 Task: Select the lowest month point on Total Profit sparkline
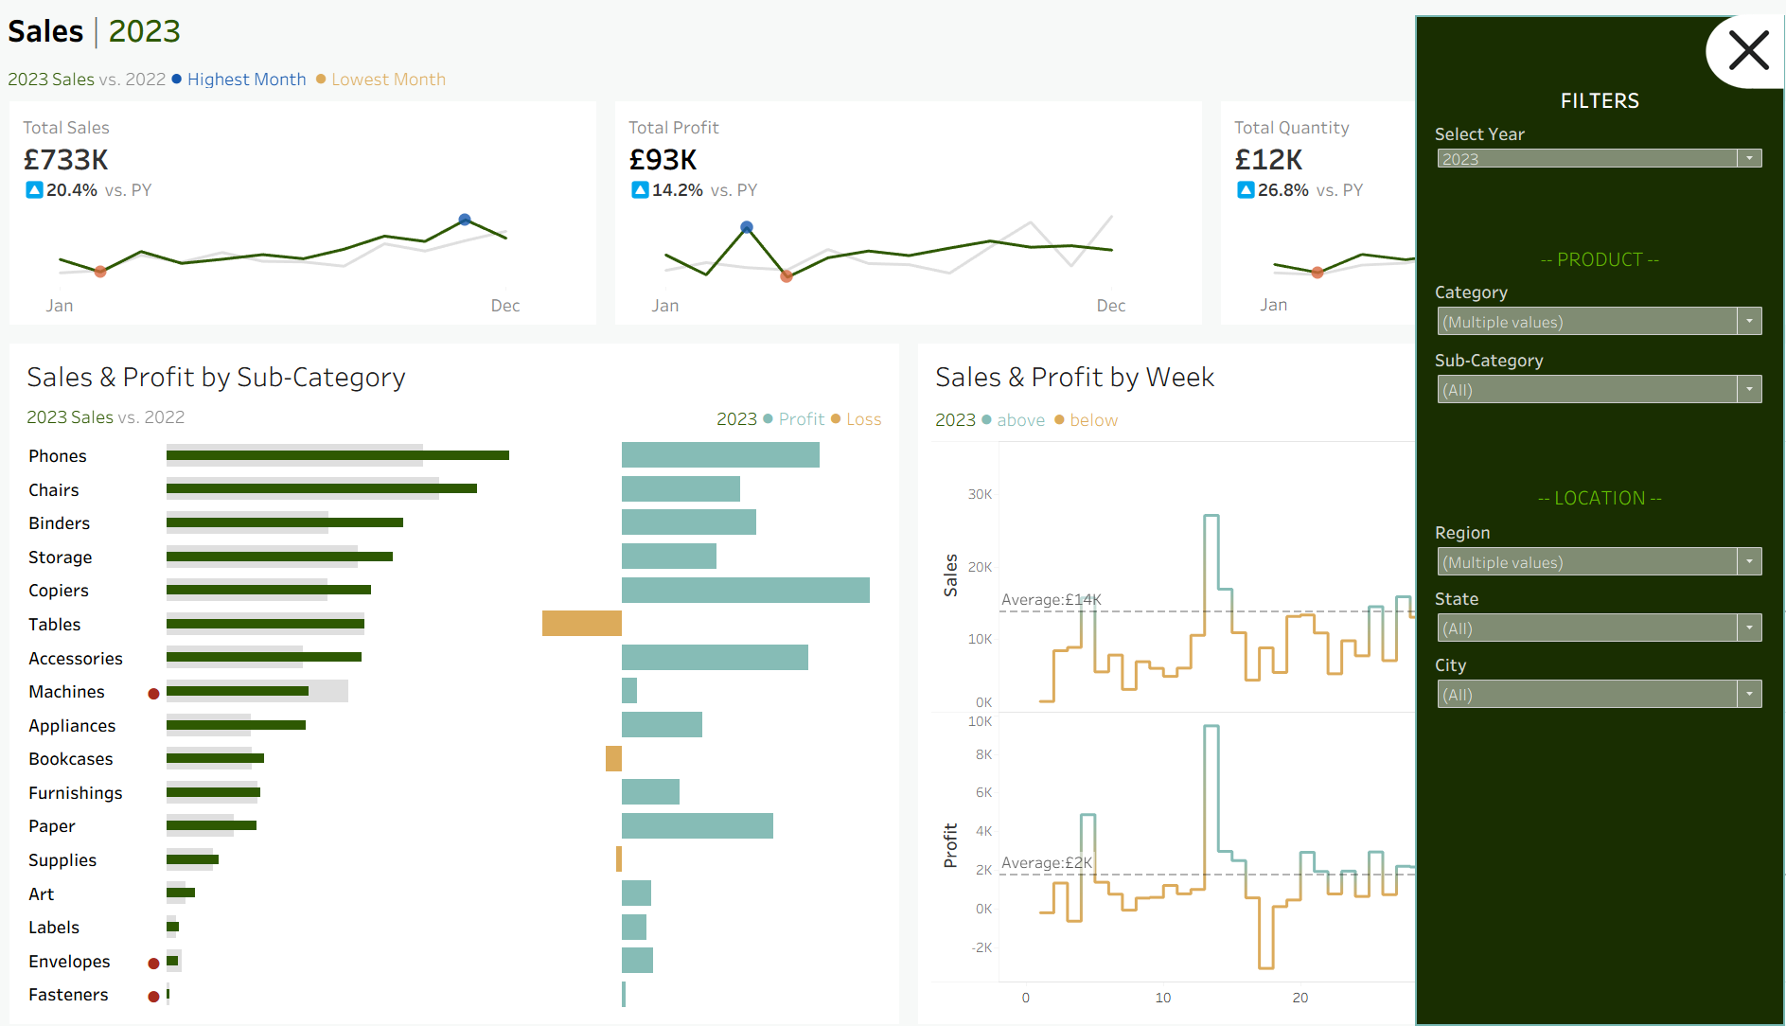click(787, 276)
